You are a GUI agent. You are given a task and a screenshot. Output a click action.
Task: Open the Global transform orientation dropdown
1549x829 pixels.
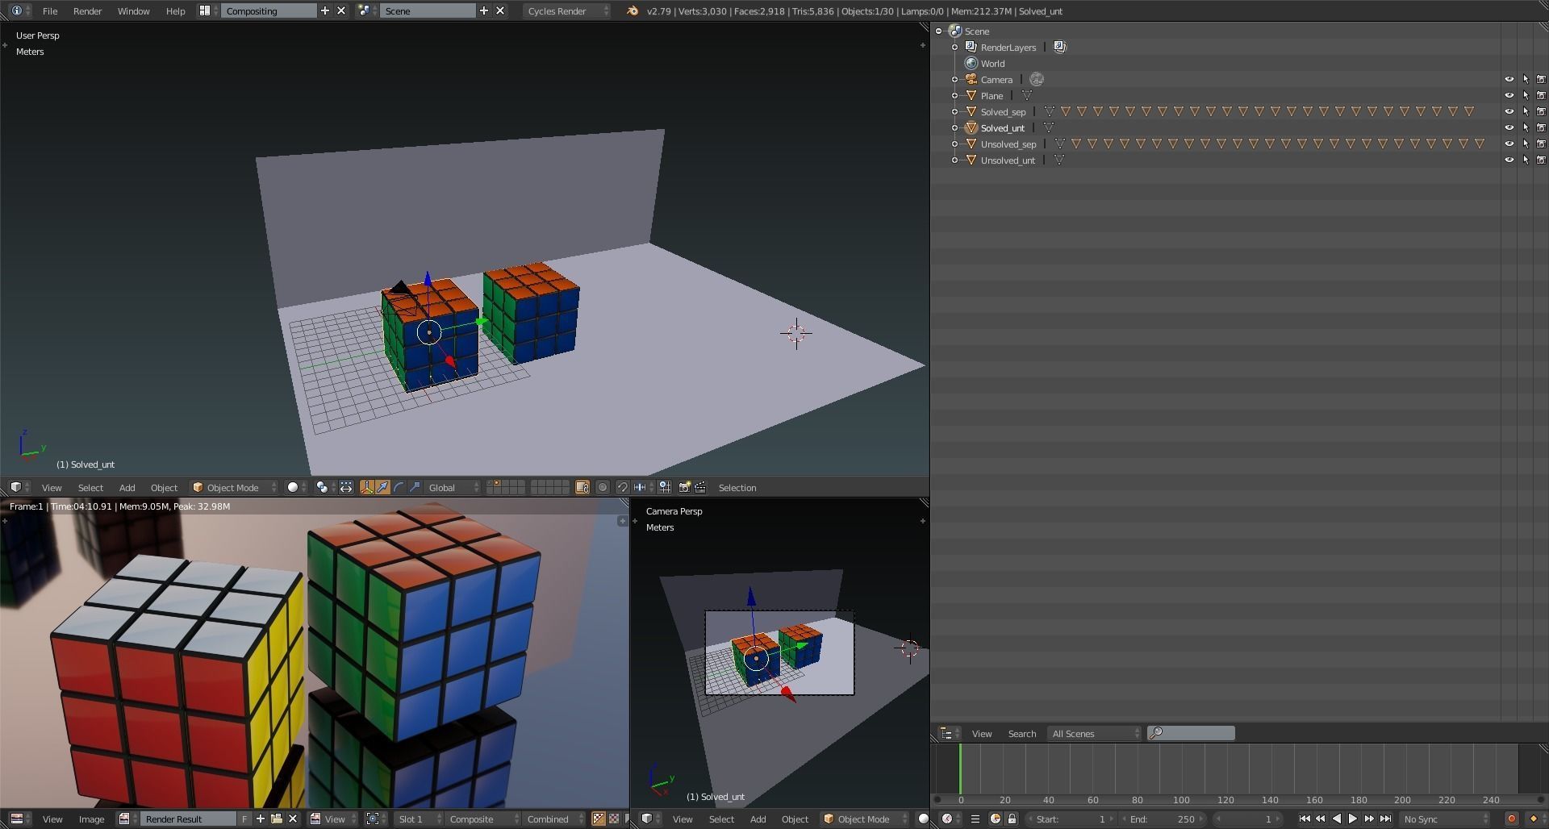tap(453, 488)
